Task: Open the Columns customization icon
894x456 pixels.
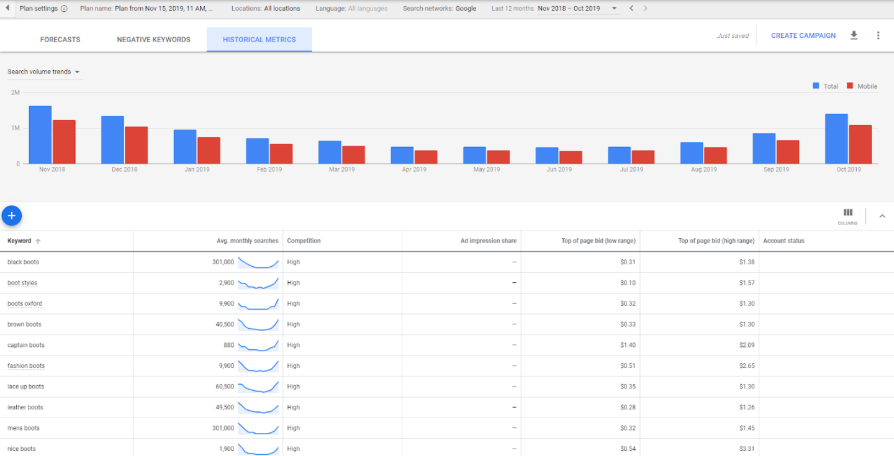Action: 847,215
